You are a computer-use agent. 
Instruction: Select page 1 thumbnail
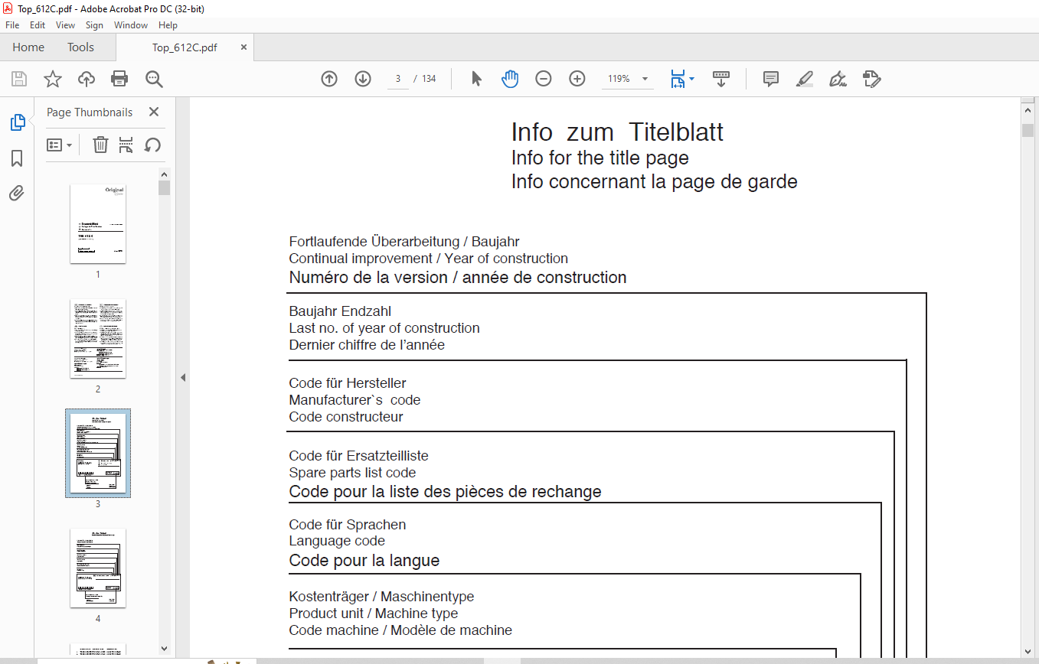pos(98,223)
